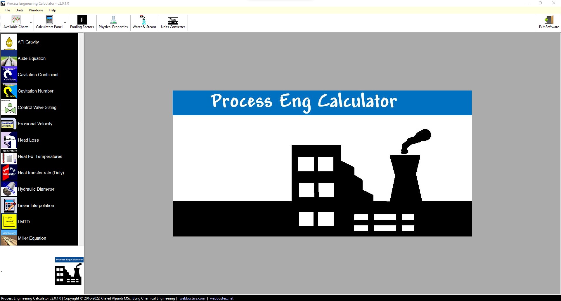Image resolution: width=561 pixels, height=301 pixels.
Task: Launch the Cavitation Number calculator
Action: click(35, 91)
